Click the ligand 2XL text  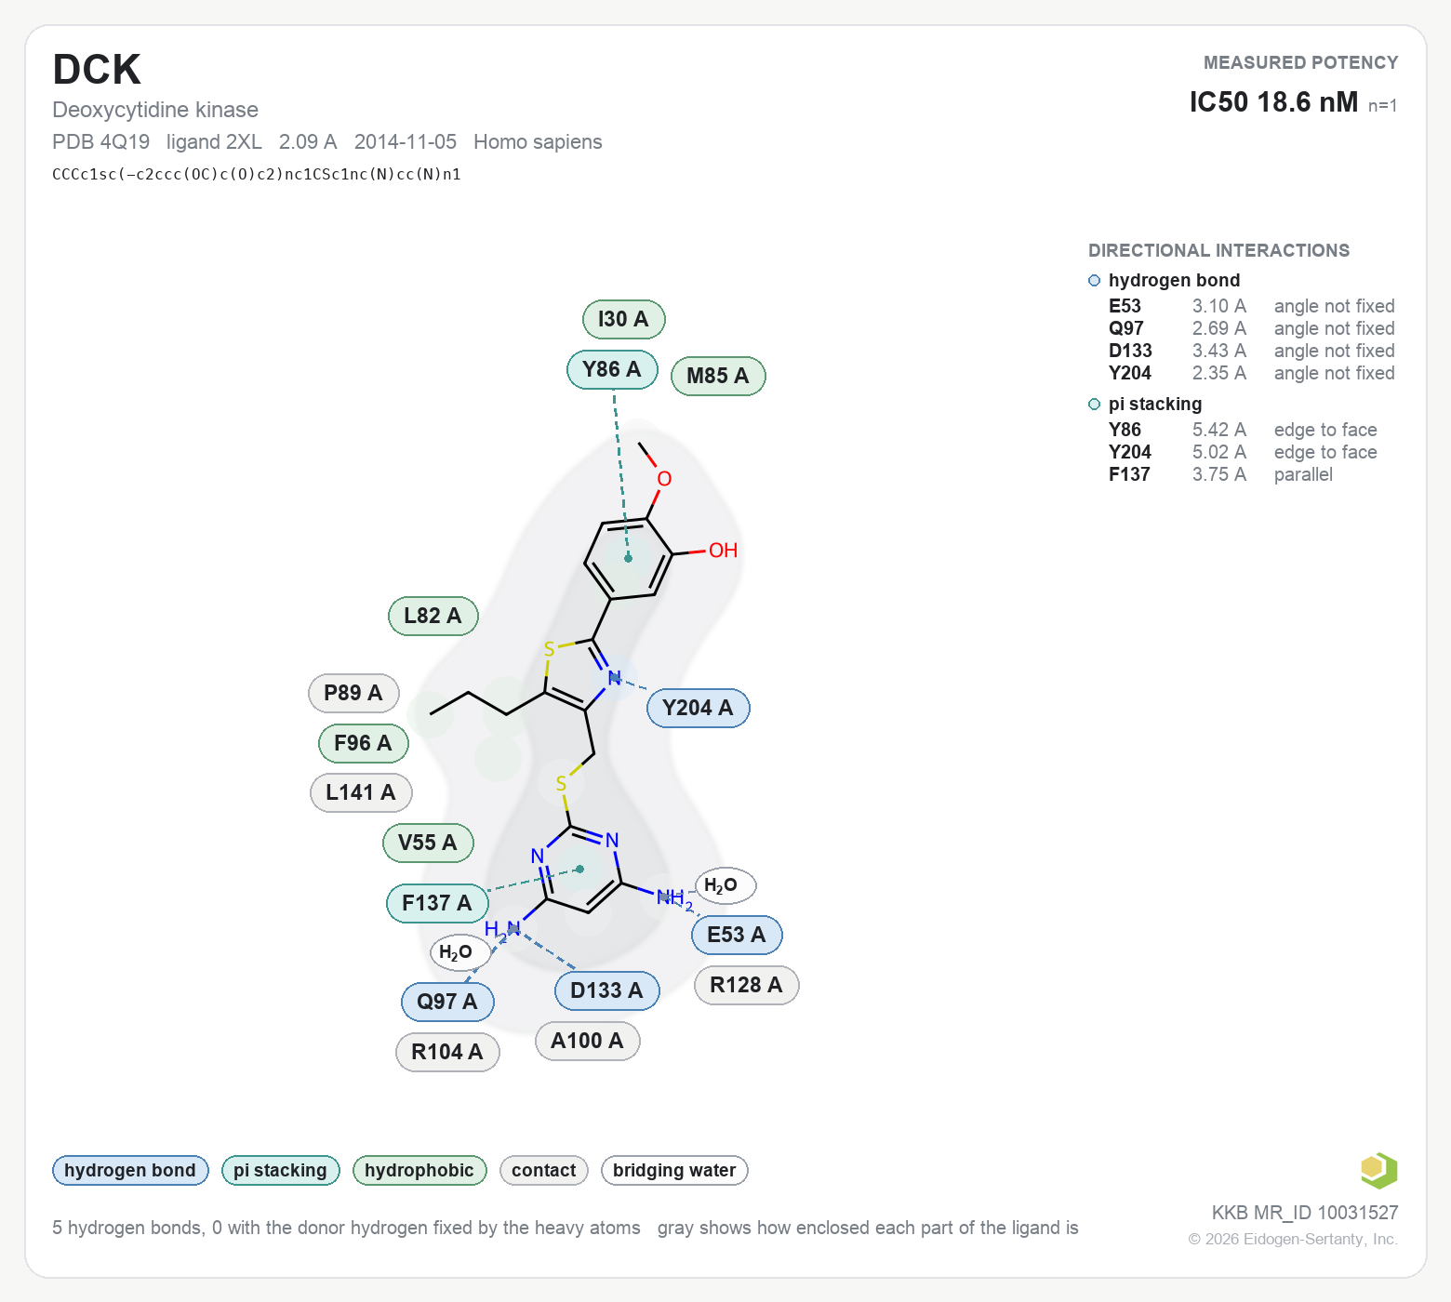click(214, 142)
